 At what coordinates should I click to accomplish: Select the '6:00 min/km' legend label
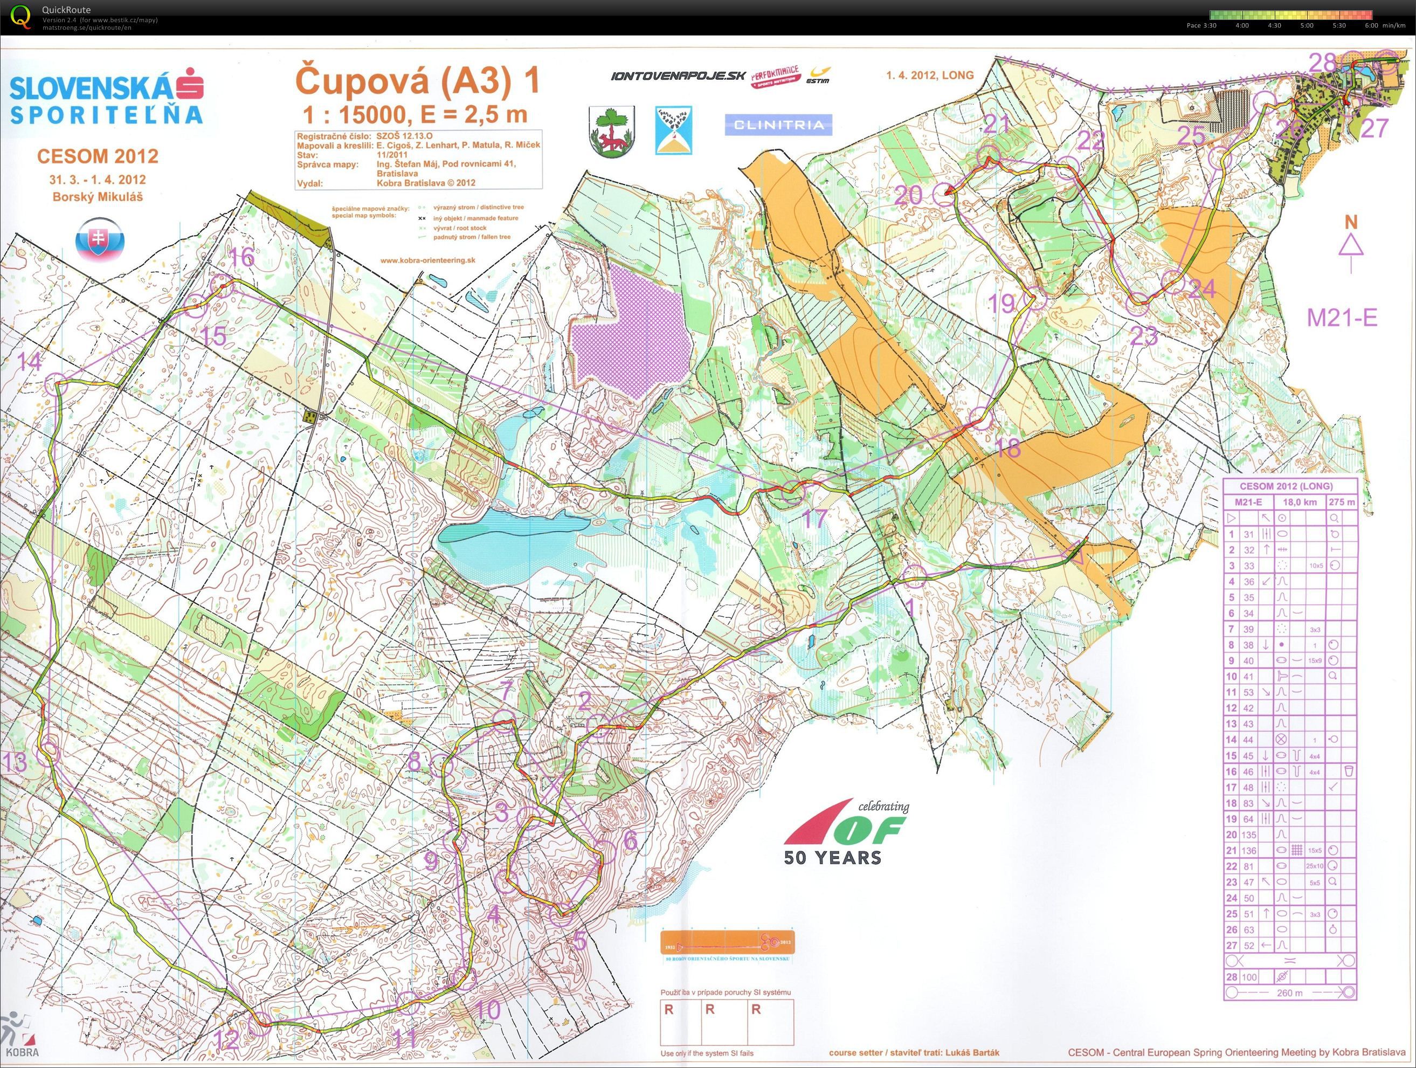[x=1385, y=26]
